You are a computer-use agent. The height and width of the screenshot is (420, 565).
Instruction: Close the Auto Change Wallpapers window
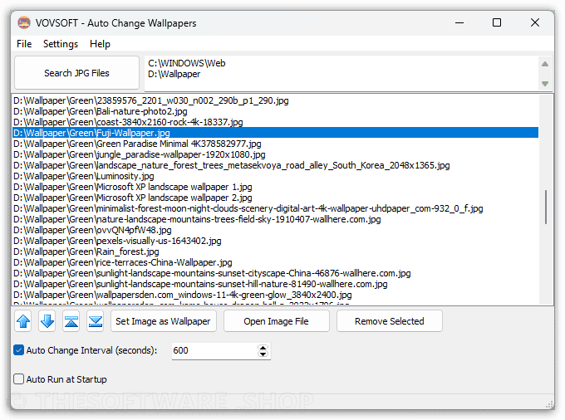point(535,22)
